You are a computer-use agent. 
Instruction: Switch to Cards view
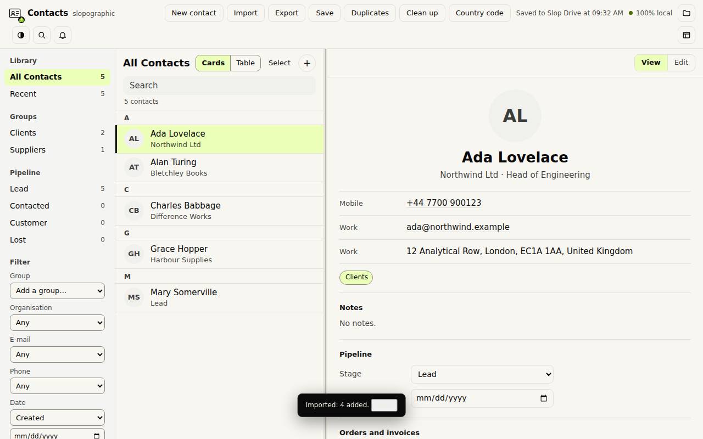213,63
